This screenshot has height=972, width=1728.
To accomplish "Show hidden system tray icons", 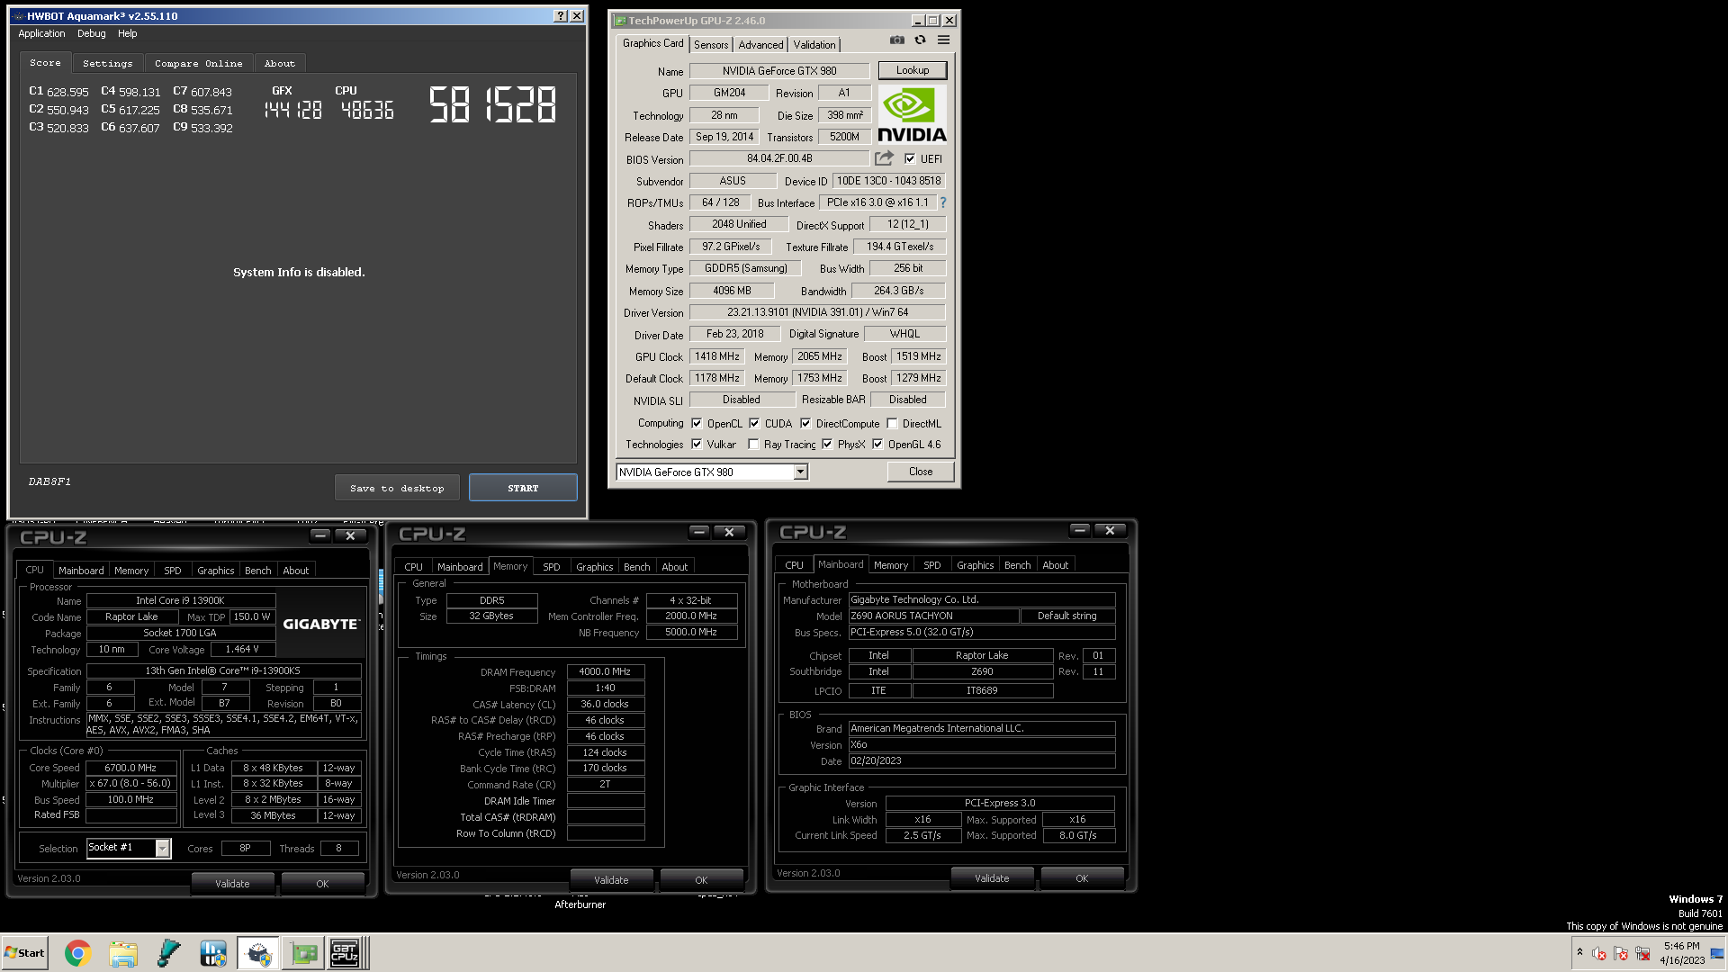I will click(x=1579, y=952).
